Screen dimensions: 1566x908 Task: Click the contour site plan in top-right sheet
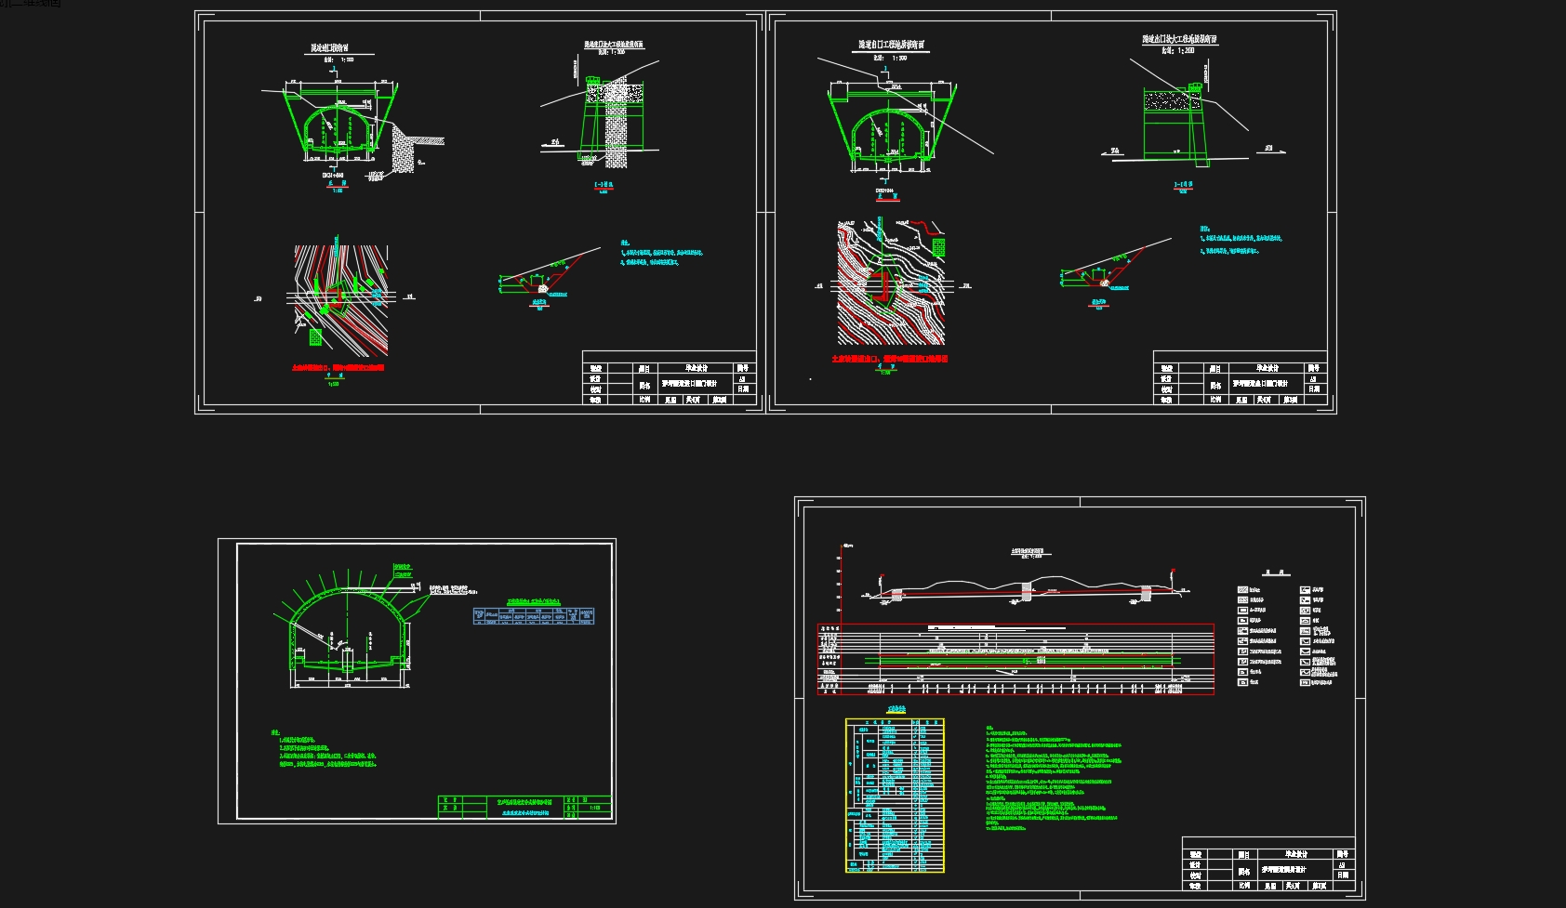(891, 283)
